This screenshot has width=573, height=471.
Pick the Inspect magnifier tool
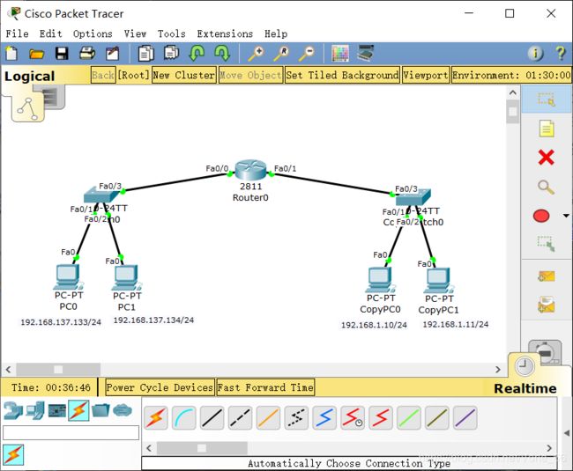click(x=546, y=187)
